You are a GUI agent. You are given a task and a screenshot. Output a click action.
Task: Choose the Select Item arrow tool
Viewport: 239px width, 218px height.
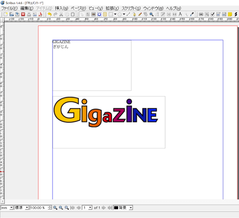pos(82,15)
